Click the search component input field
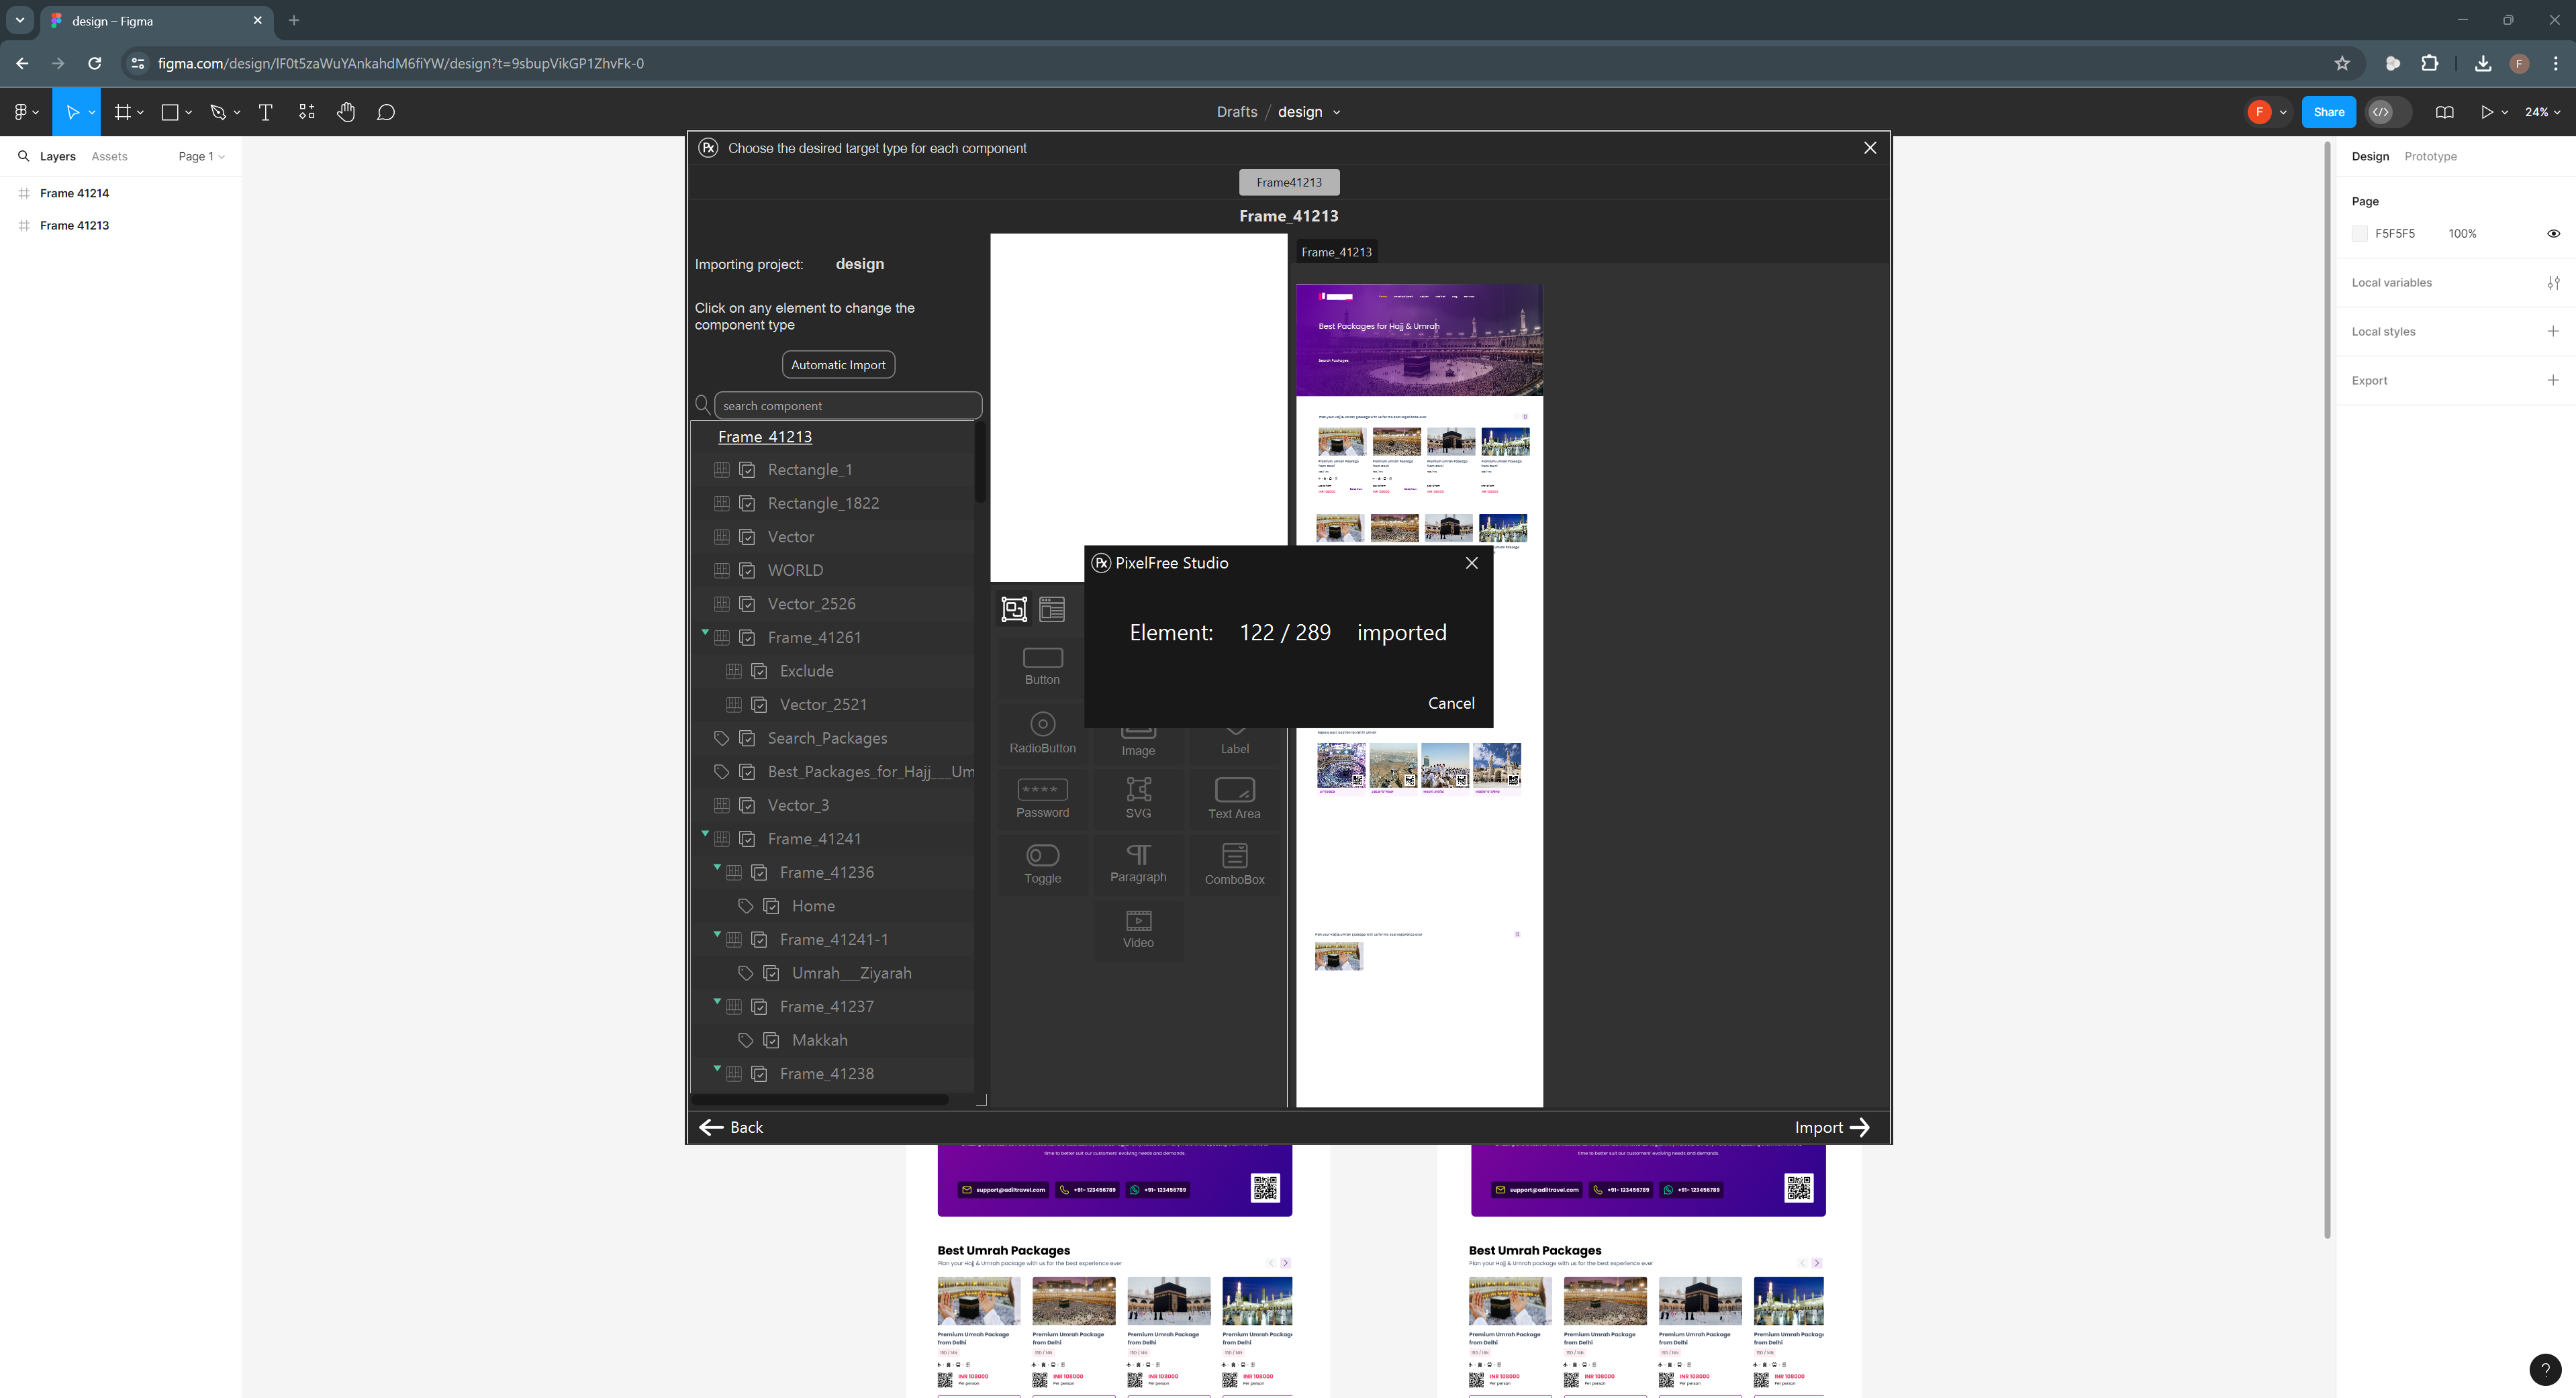Screen dimensions: 2576x1398 coord(848,405)
